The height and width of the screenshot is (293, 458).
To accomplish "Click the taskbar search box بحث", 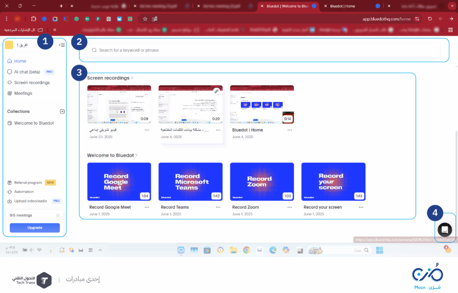I will pyautogui.click(x=340, y=250).
